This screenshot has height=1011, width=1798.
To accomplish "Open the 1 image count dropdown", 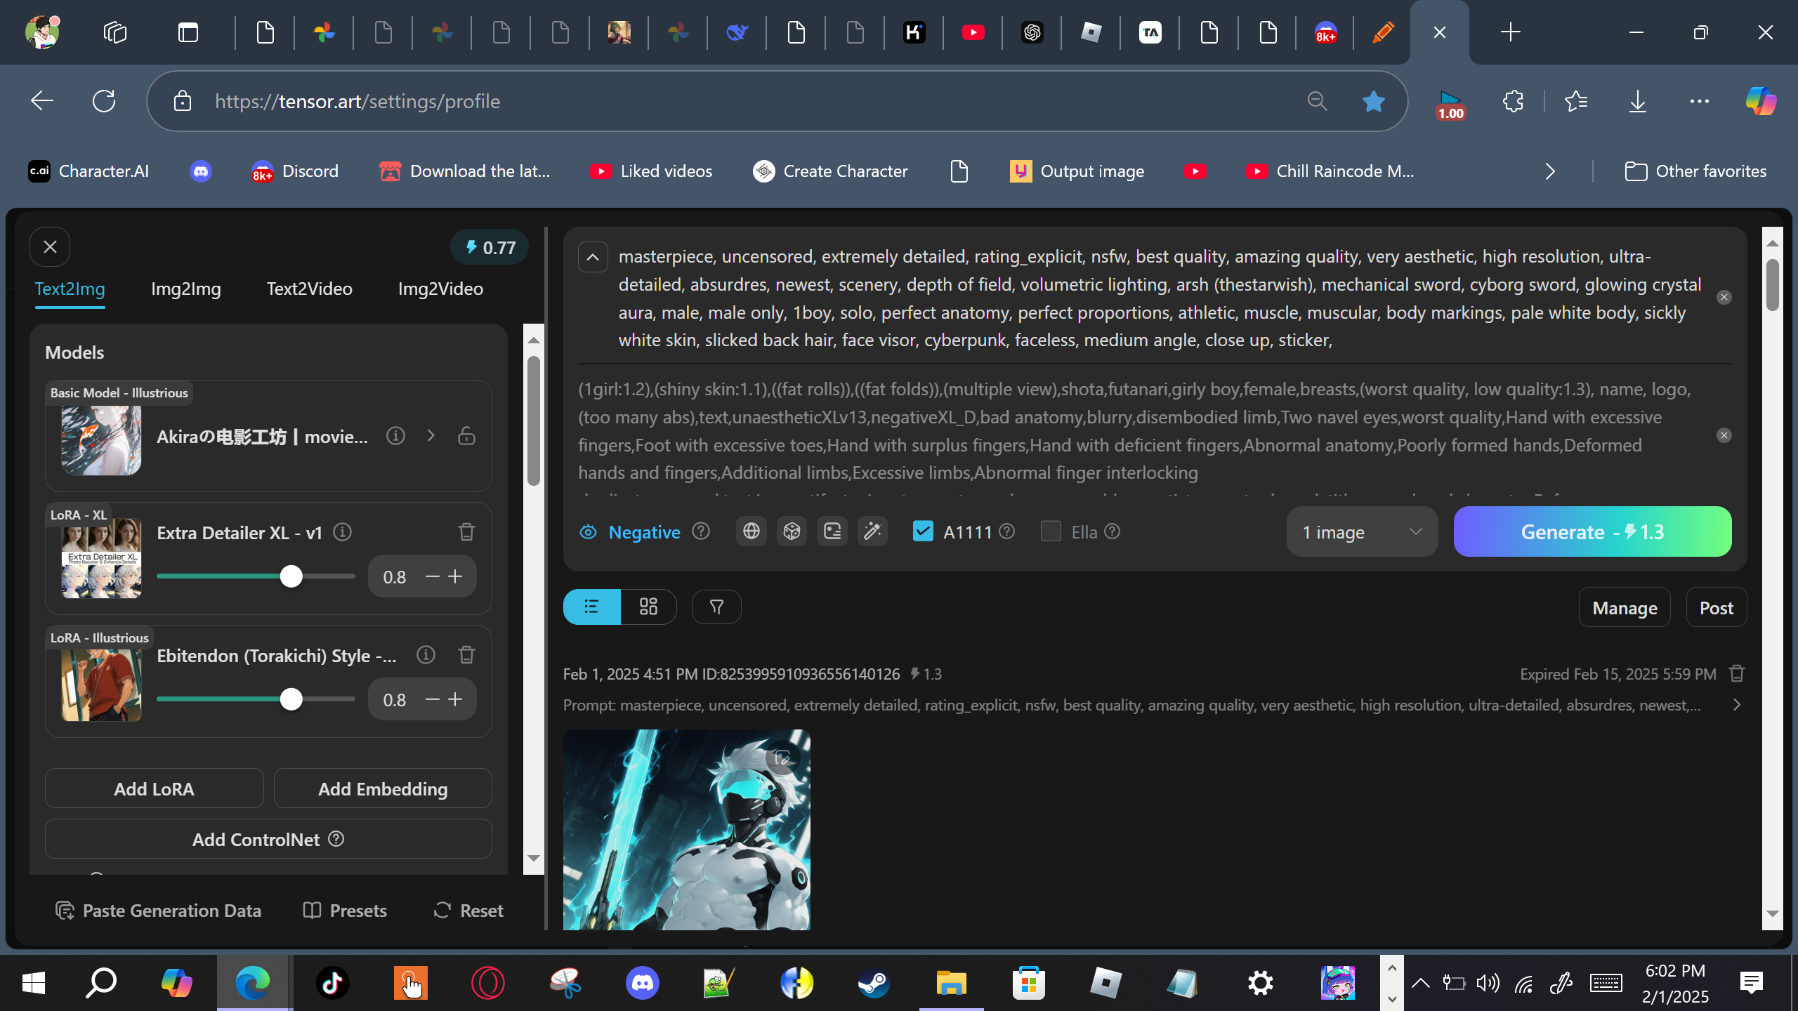I will coord(1361,532).
